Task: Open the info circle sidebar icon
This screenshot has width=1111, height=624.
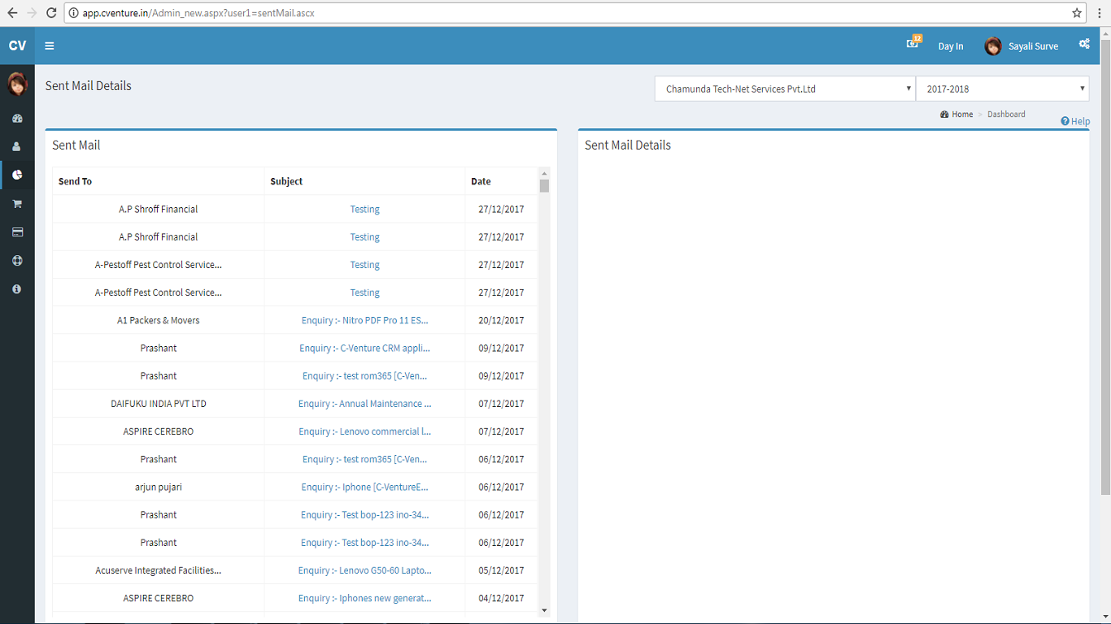Action: point(17,289)
